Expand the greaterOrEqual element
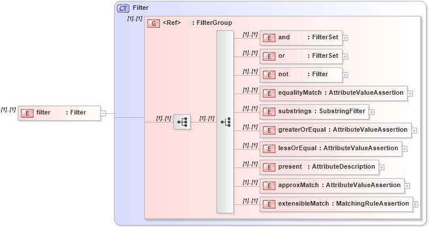The width and height of the screenshot is (429, 227). 414,131
